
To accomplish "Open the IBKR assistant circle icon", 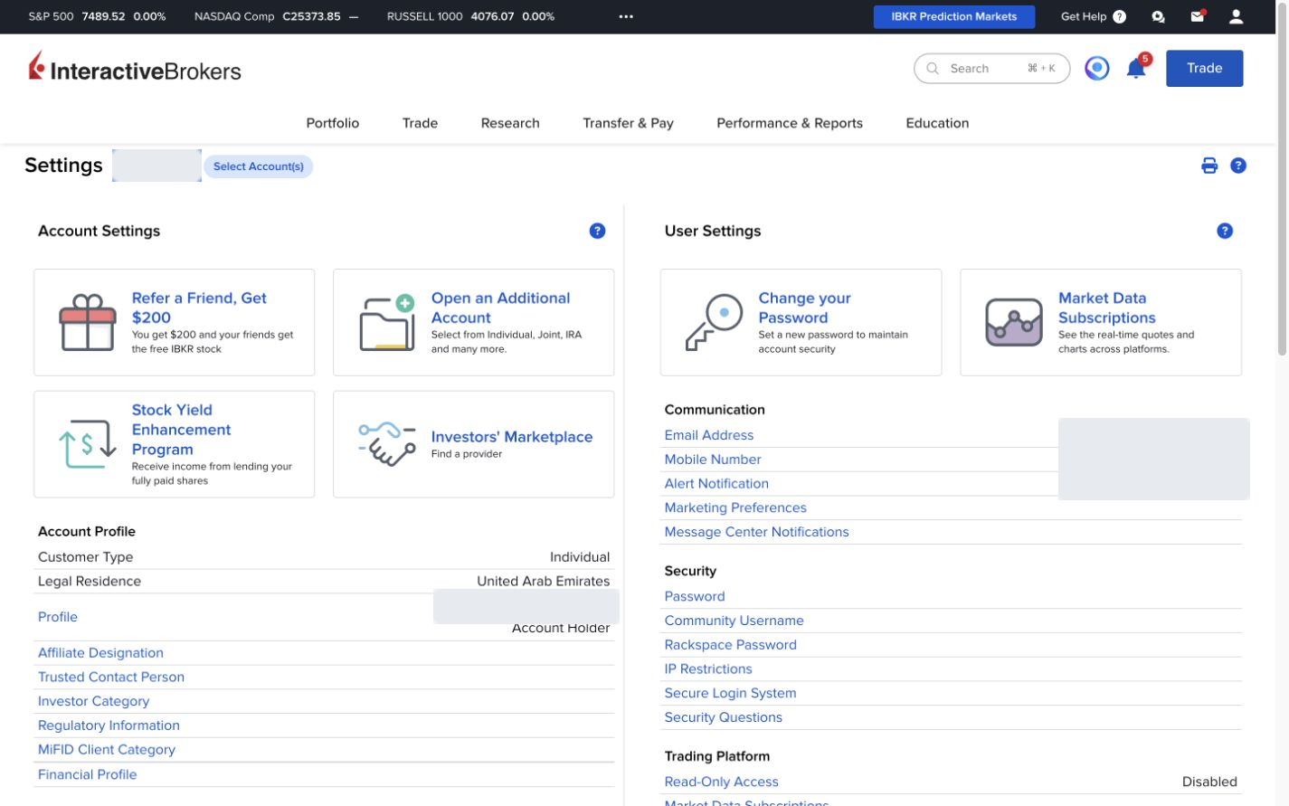I will [x=1097, y=69].
